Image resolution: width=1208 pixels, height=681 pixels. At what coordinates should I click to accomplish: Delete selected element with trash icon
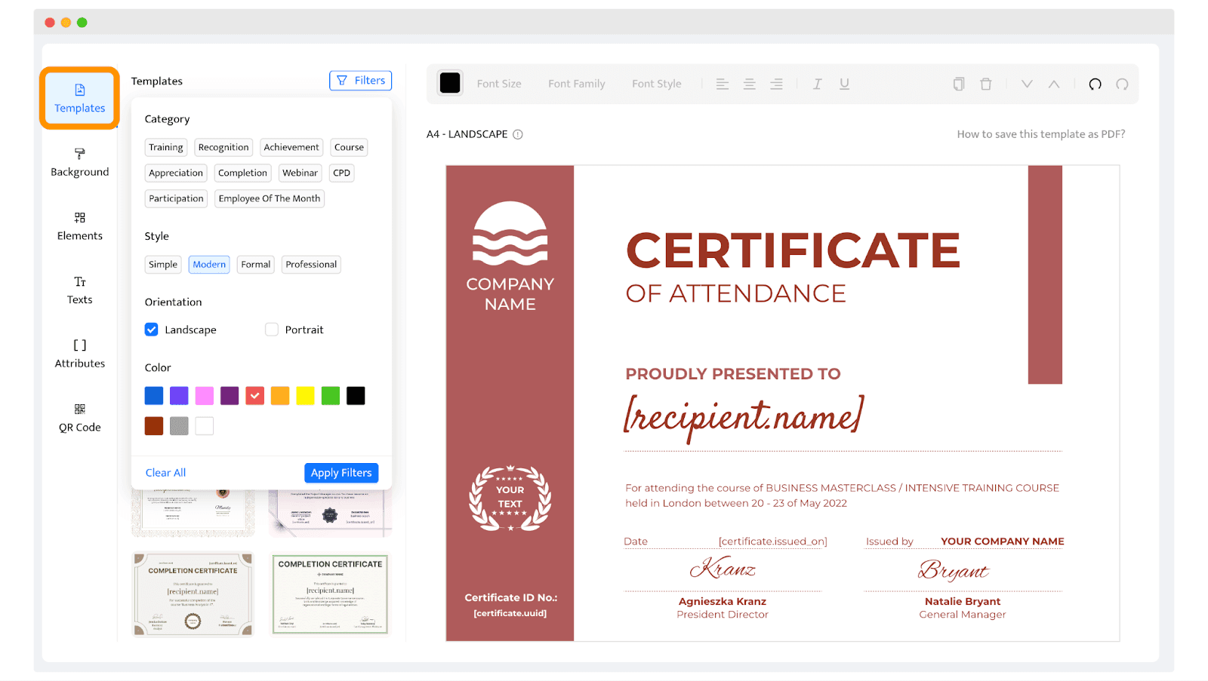point(986,84)
